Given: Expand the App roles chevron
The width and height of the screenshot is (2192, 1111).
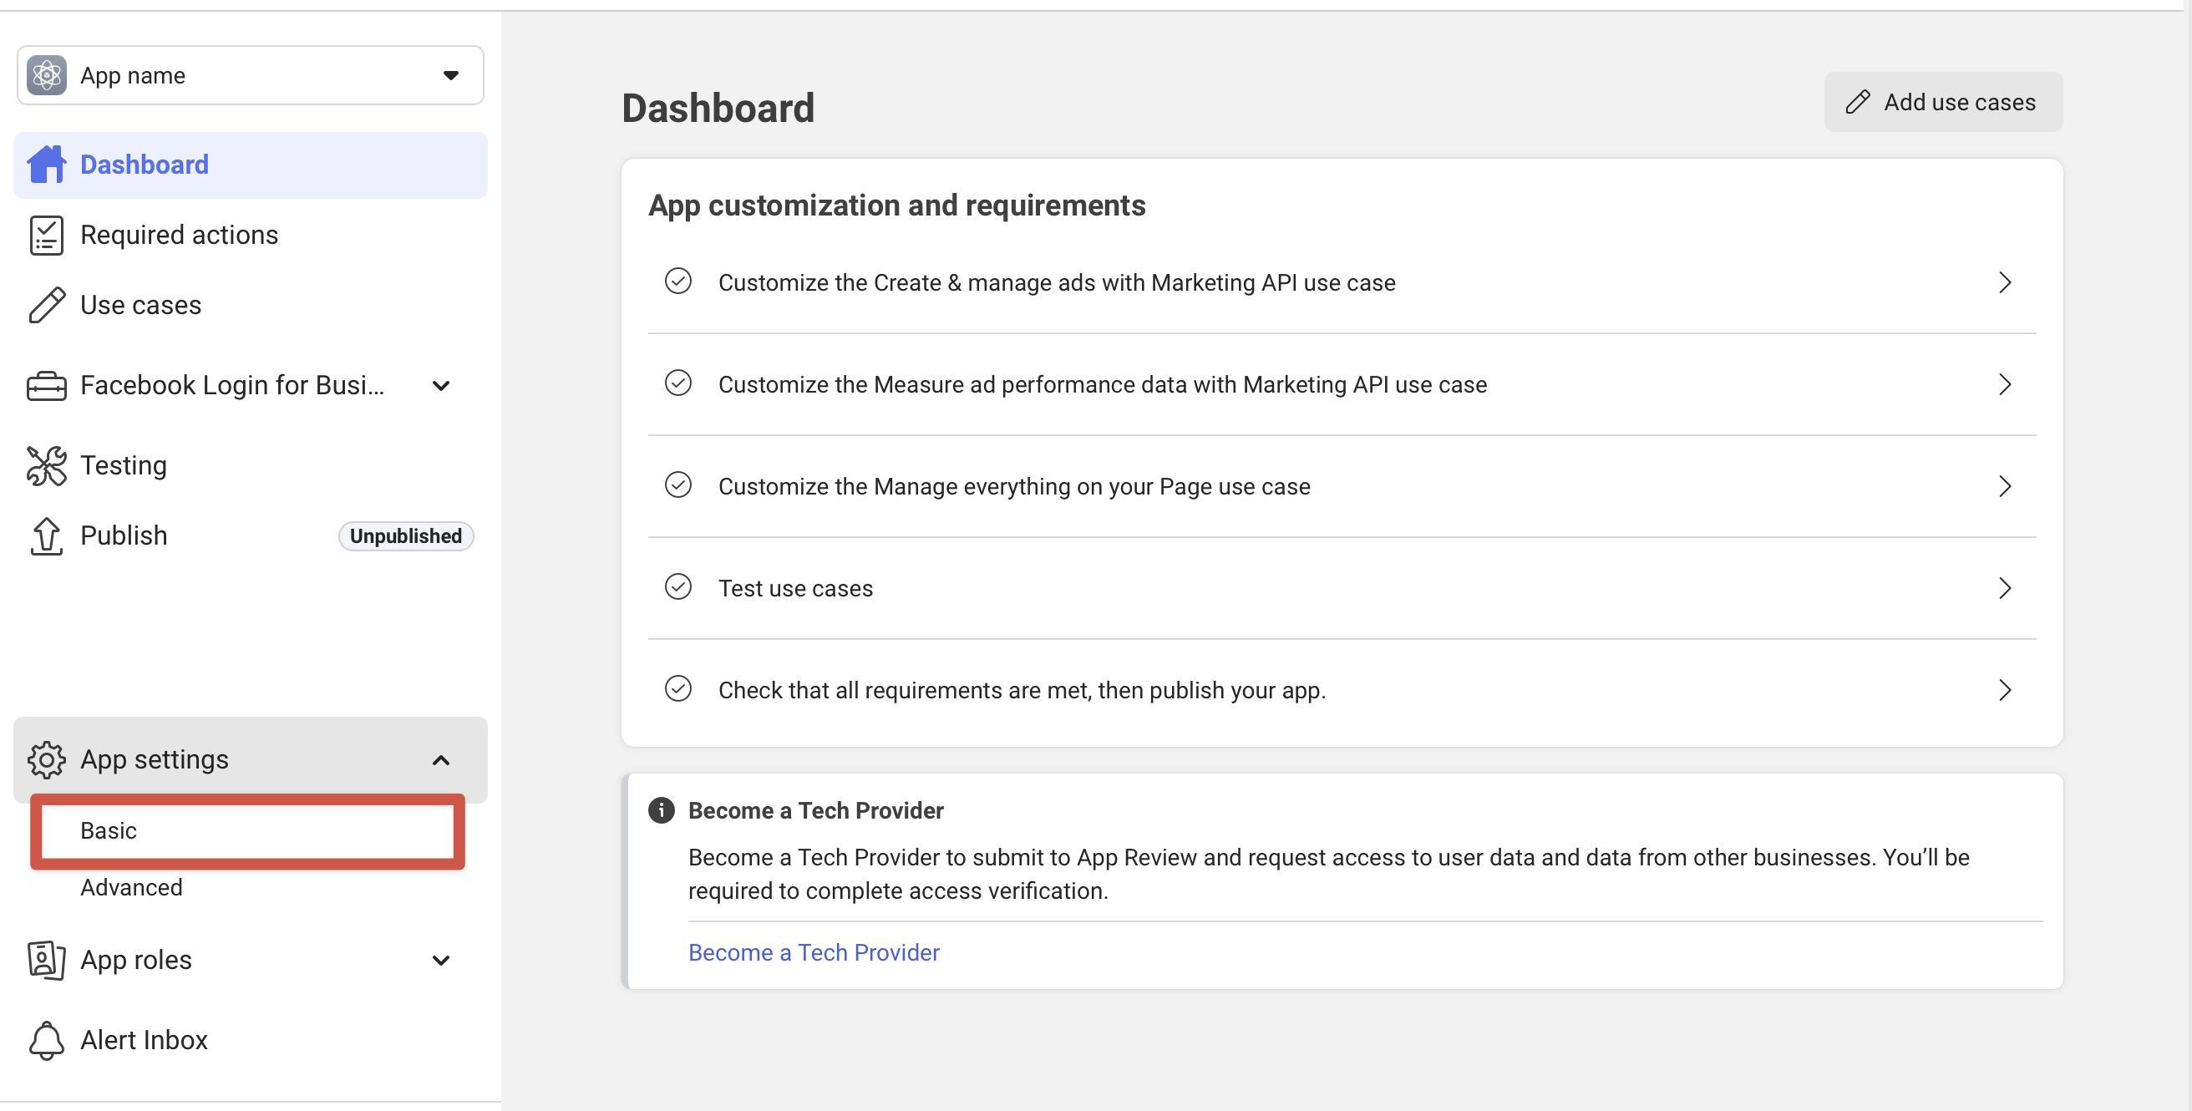Looking at the screenshot, I should tap(441, 961).
